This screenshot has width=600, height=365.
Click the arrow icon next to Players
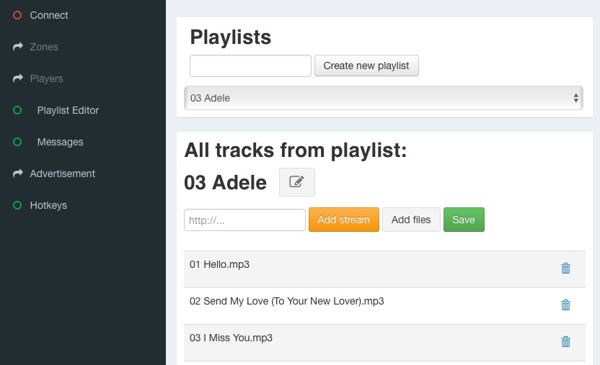click(x=18, y=78)
